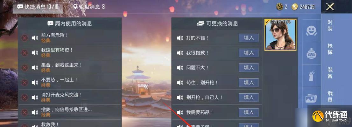352x127 pixels.
Task: Switch to the 轮盘消息 tab
Action: 89,6
